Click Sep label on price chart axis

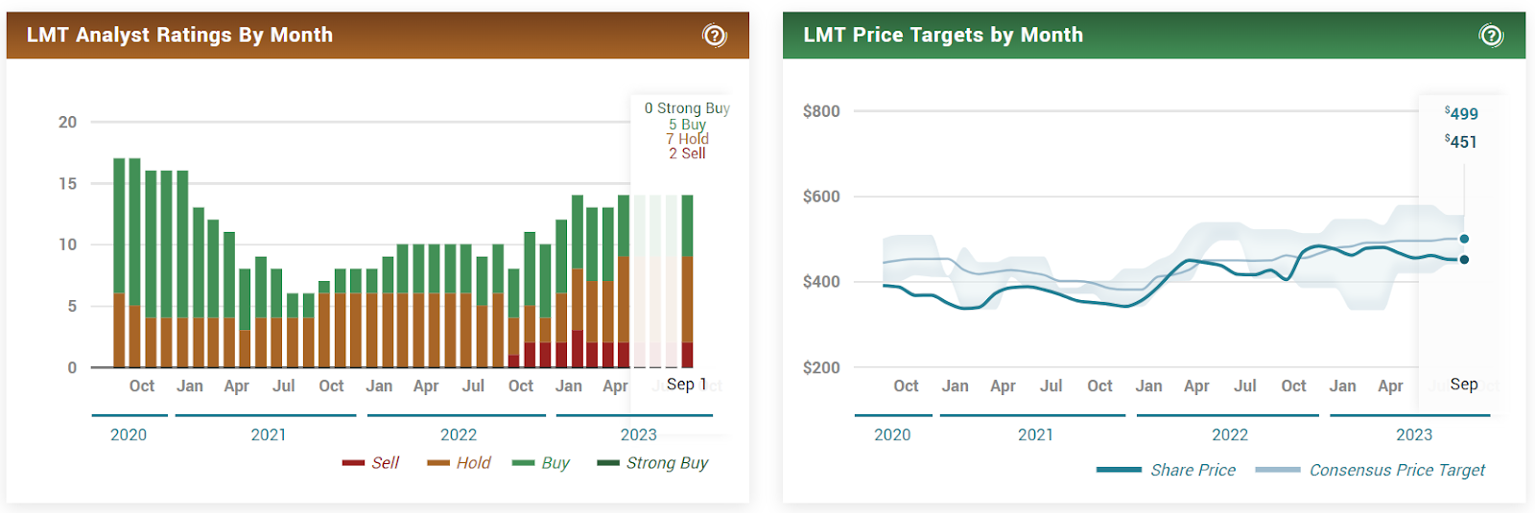click(1464, 384)
